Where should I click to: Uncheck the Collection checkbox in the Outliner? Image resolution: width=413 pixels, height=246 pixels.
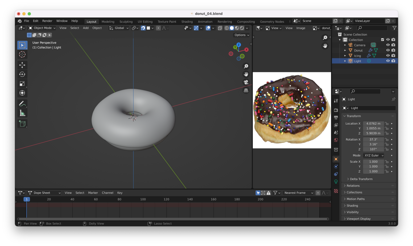383,39
